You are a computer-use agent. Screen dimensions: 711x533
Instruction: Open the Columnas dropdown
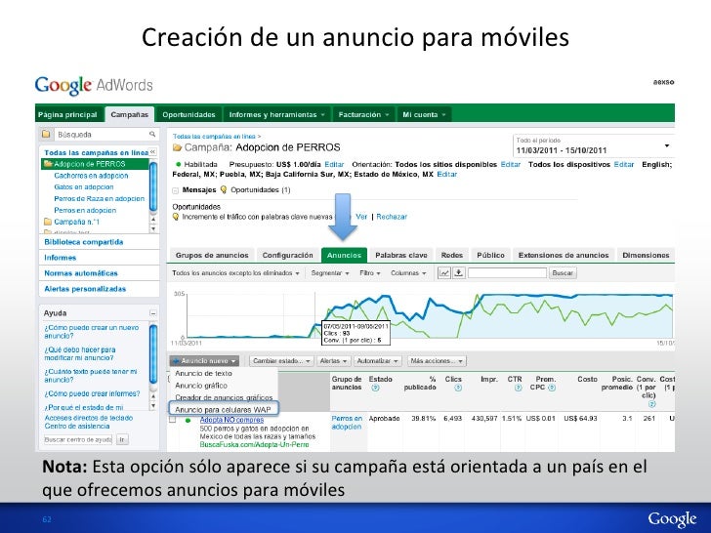(x=408, y=273)
